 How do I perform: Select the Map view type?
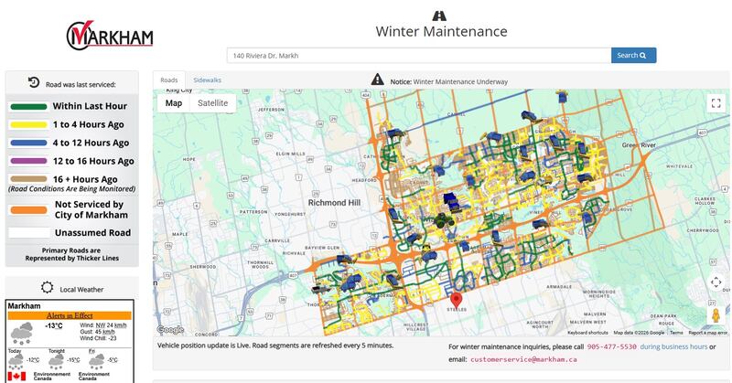[174, 103]
